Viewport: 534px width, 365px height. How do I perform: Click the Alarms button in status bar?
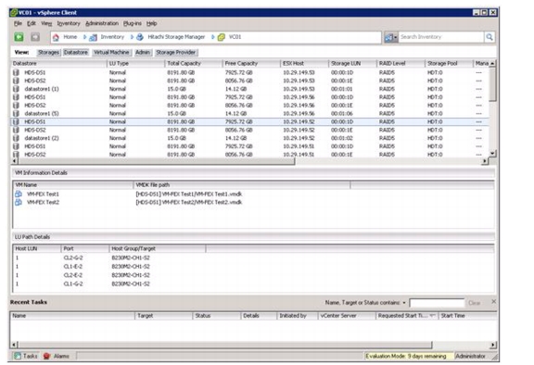coord(57,356)
